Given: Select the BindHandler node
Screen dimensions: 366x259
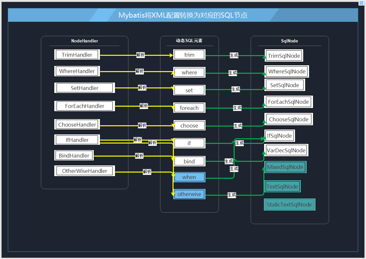Looking at the screenshot, I should [x=74, y=155].
